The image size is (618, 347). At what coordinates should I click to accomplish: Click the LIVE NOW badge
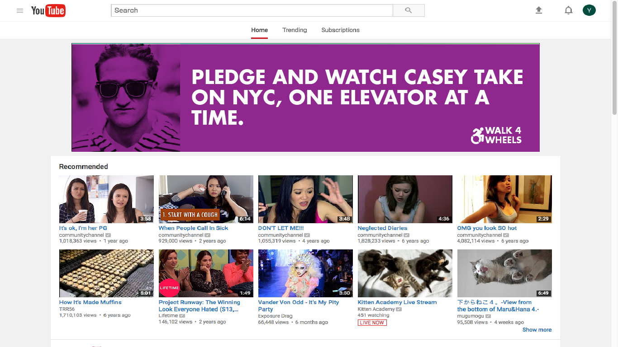[x=372, y=323]
